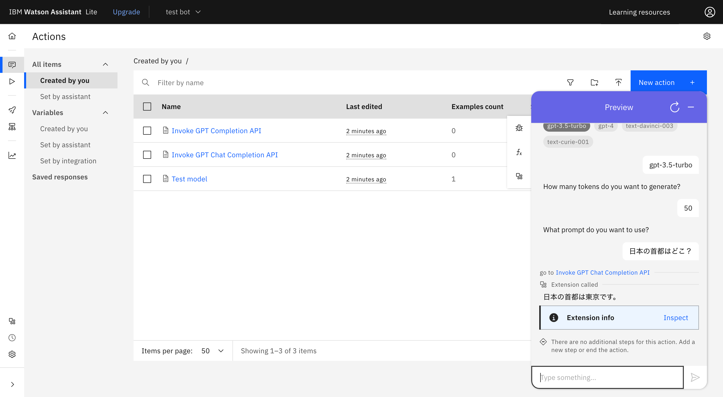Open the test bot assistant dropdown
Image resolution: width=723 pixels, height=397 pixels.
[183, 12]
